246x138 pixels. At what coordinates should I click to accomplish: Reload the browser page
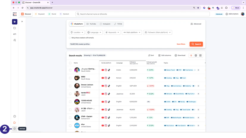(x=22, y=8)
